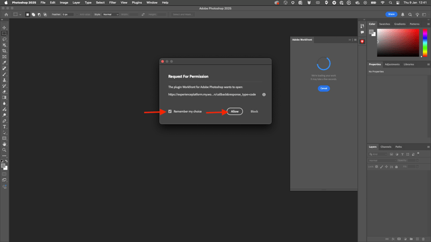The height and width of the screenshot is (242, 431).
Task: Select the Zoom tool in toolbar
Action: pos(4,150)
